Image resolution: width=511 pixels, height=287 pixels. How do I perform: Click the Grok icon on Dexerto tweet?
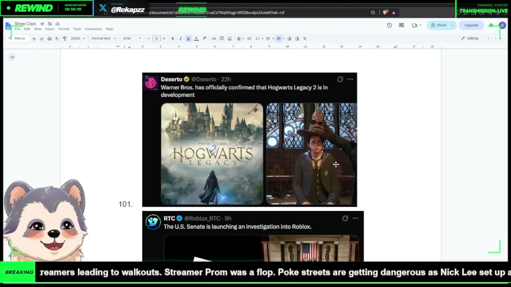340,79
